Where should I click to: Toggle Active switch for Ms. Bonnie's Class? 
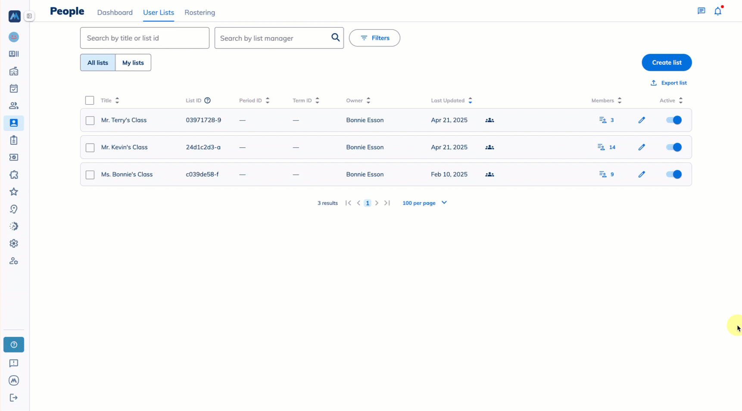(x=674, y=174)
